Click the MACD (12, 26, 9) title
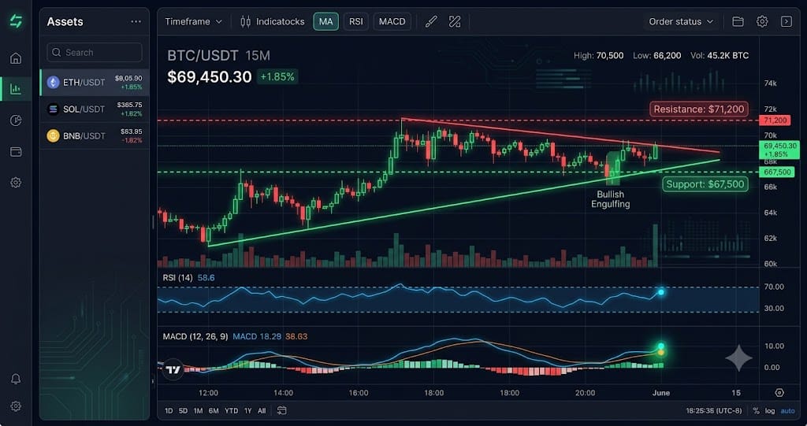 coord(195,336)
